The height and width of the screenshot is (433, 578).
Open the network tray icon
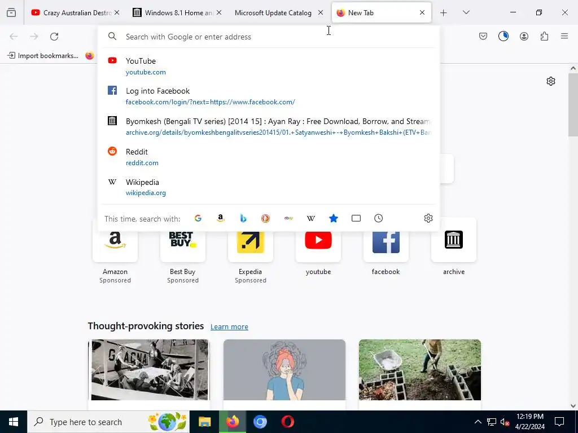[x=492, y=422]
